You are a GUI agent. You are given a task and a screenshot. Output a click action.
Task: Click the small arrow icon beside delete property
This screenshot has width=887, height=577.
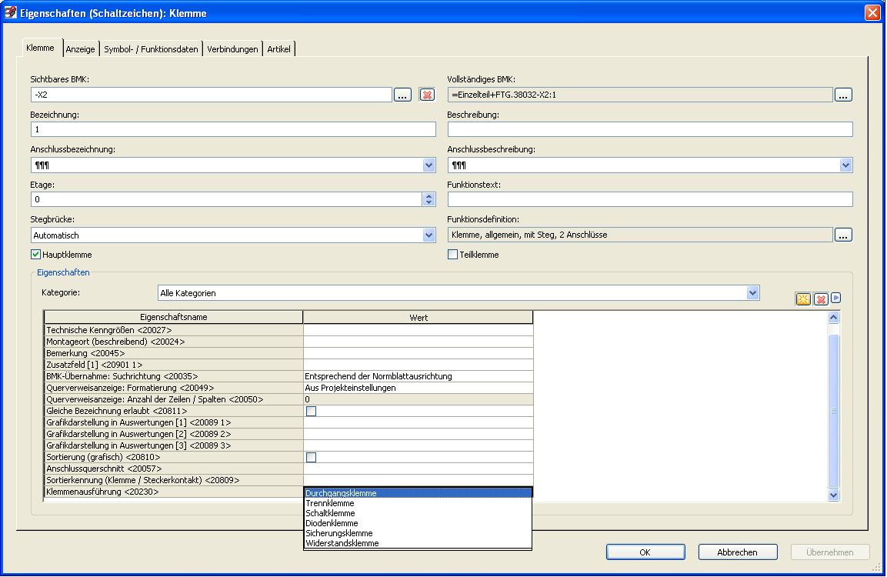coord(836,299)
